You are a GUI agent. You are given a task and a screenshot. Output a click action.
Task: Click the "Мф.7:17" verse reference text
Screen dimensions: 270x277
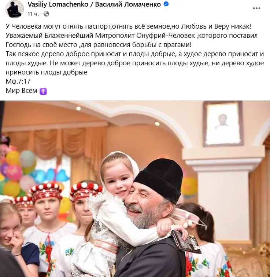18,81
